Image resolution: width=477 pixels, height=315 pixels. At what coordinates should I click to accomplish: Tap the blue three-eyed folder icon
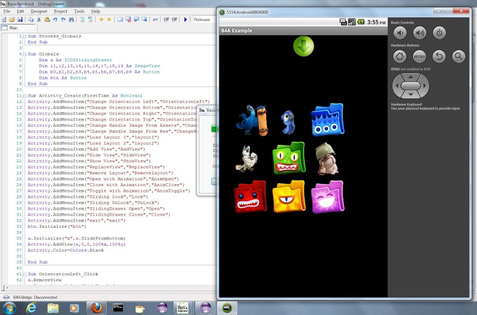328,119
